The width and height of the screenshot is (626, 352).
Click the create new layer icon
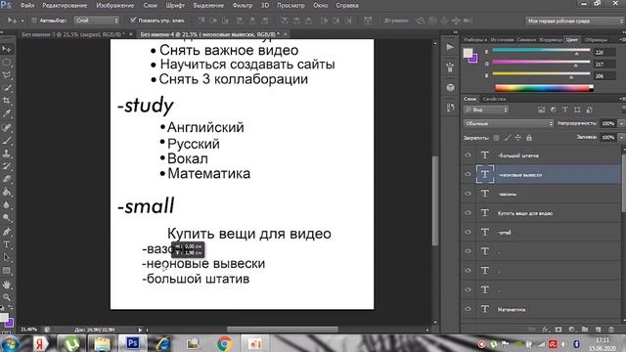tap(598, 330)
